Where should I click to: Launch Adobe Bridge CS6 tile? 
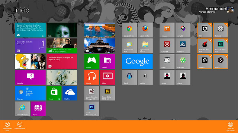click(107, 93)
